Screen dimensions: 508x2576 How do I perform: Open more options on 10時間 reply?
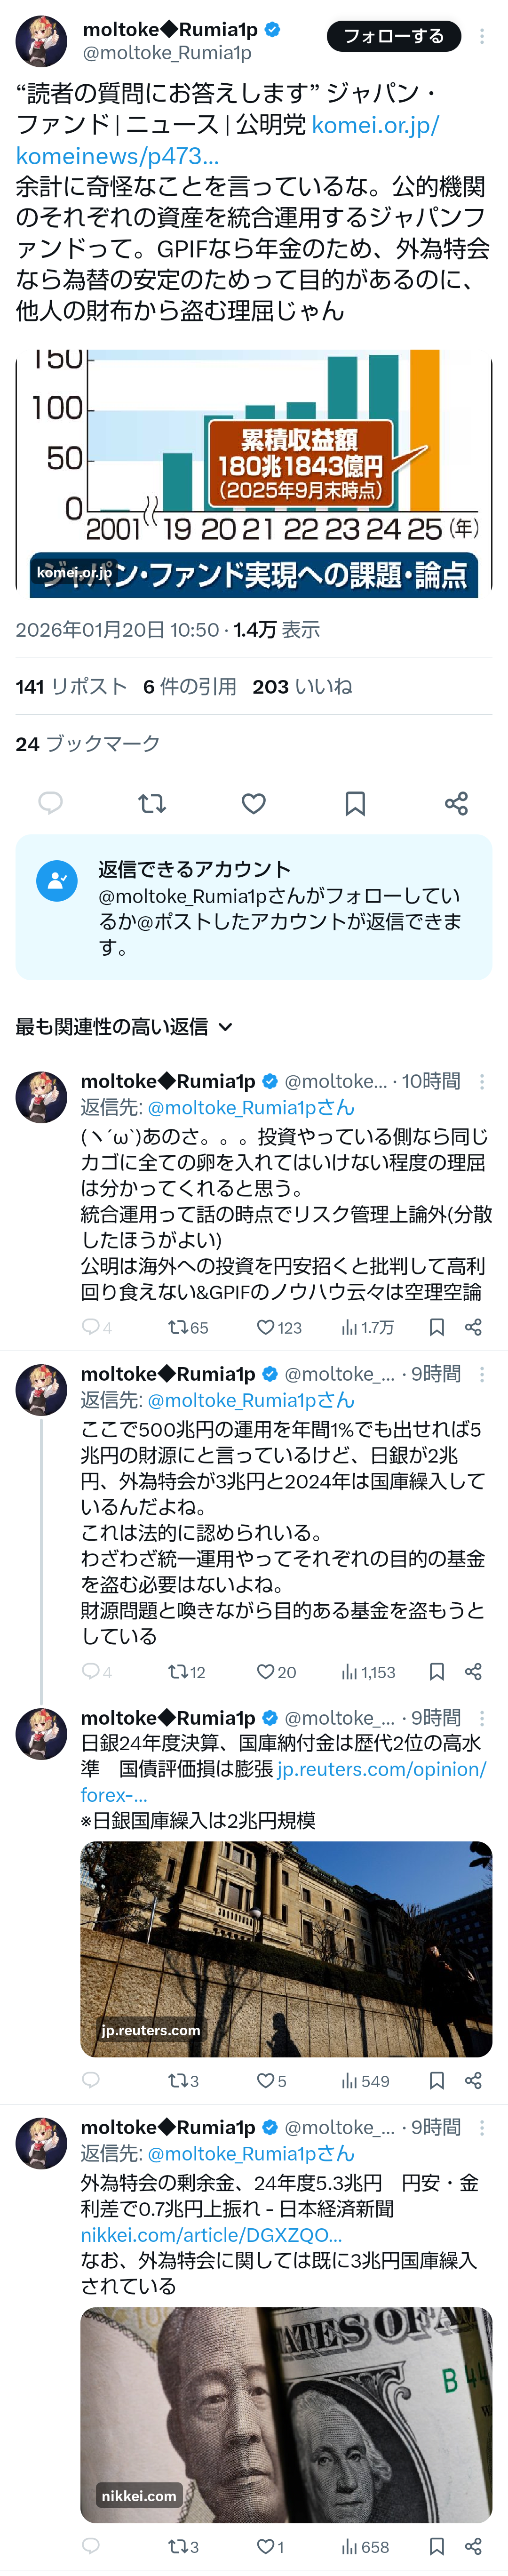(482, 1081)
